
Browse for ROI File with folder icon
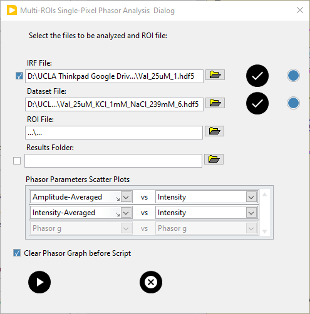[214, 131]
